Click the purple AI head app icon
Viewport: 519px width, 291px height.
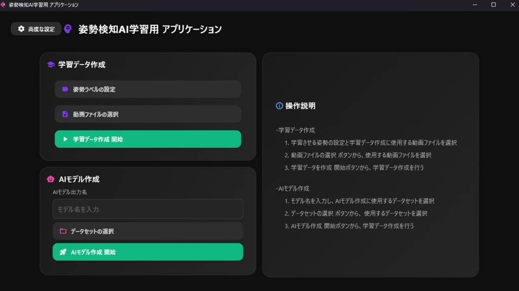68,29
